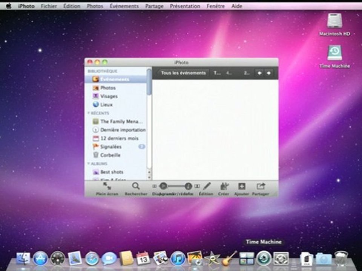Go to previous event with left arrow
362x271 pixels.
pyautogui.click(x=259, y=73)
